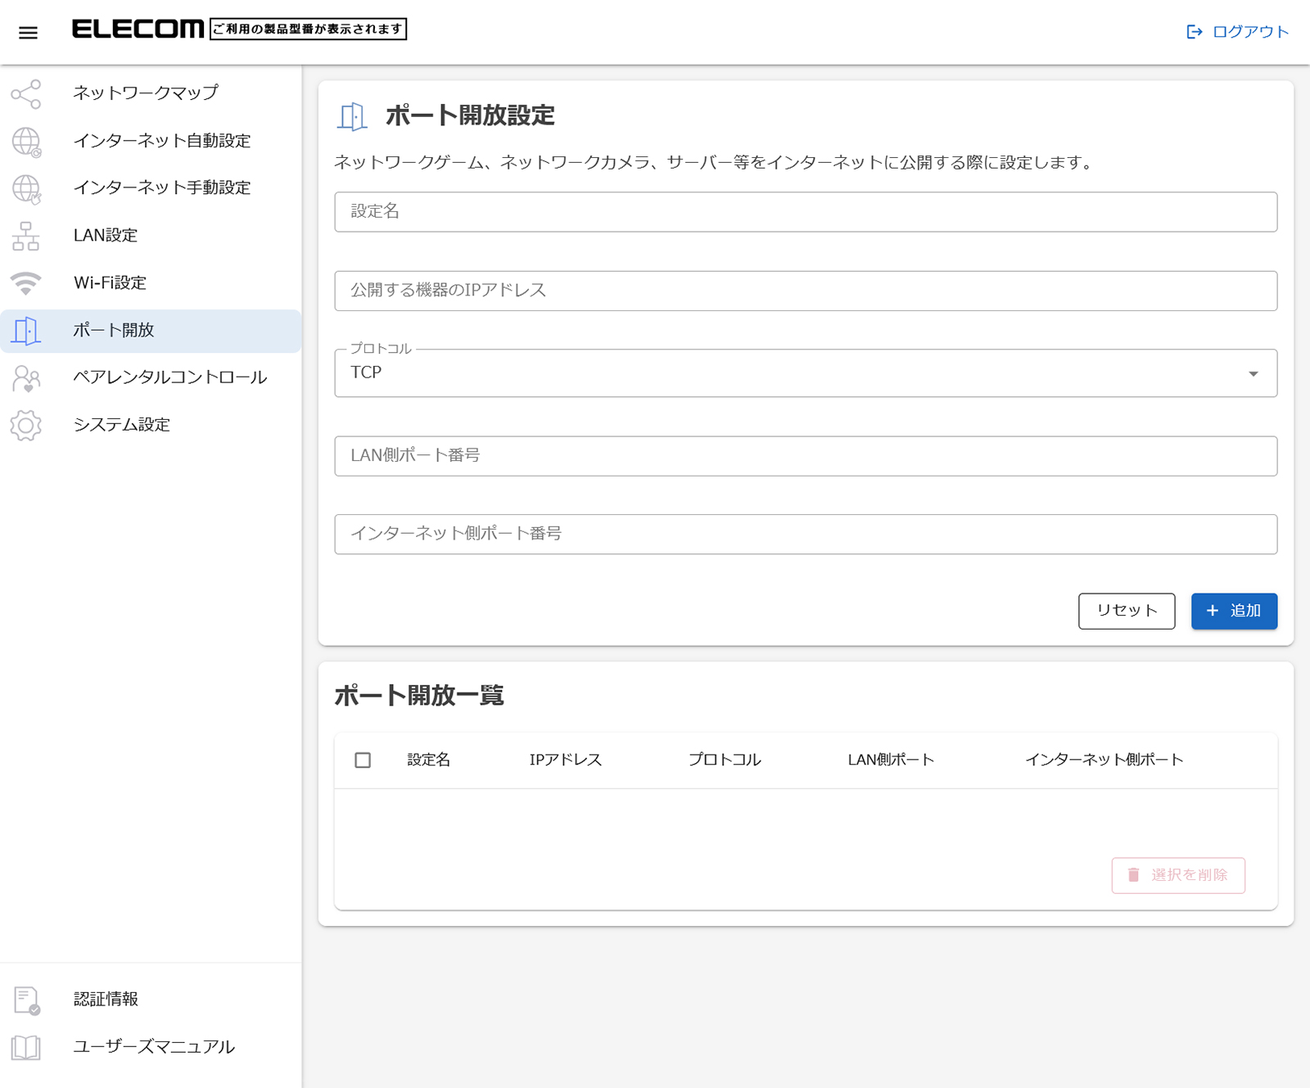Focus the 設定名 input field
The image size is (1310, 1088).
click(806, 212)
